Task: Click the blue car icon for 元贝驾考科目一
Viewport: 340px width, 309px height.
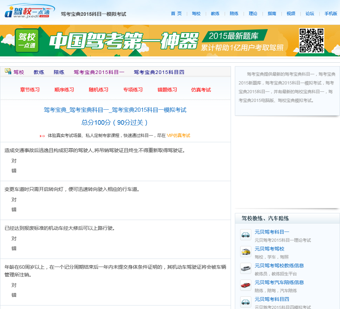Action: 246,235
